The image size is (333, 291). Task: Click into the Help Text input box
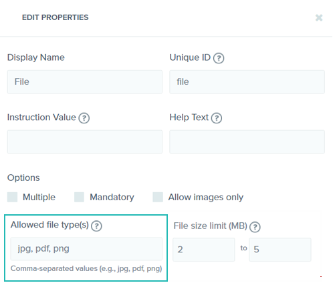point(247,142)
